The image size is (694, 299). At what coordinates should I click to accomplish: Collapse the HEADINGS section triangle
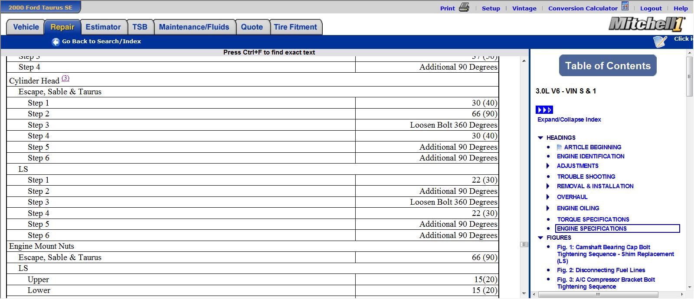[x=540, y=138]
